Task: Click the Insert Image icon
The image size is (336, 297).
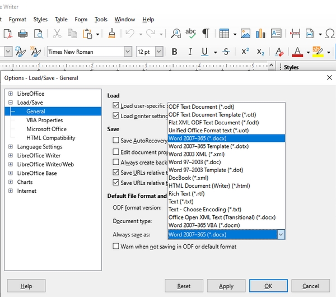Action: tap(245, 34)
